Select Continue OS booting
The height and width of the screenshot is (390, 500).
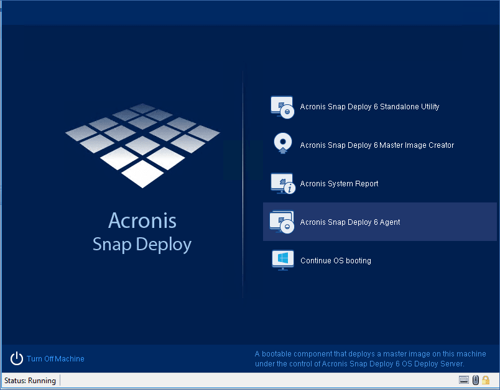[x=335, y=261]
